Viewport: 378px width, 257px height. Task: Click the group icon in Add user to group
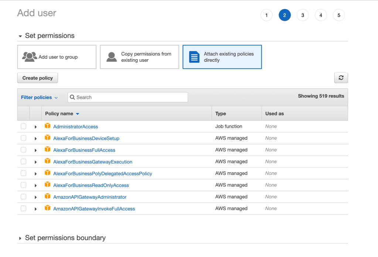29,57
